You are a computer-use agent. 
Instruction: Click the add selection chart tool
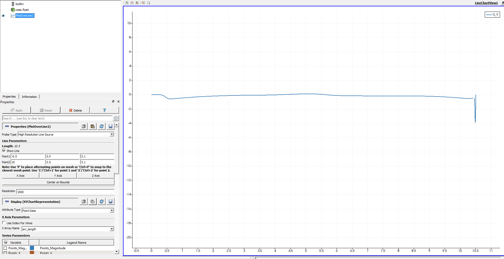(x=127, y=3)
